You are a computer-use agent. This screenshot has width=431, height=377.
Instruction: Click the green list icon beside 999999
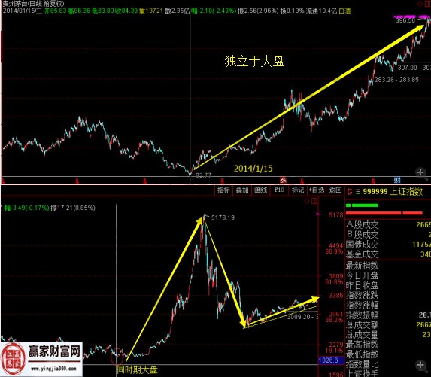coord(358,192)
